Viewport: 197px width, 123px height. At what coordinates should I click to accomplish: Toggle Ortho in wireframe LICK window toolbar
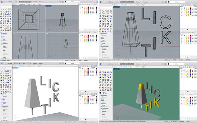(117, 2)
